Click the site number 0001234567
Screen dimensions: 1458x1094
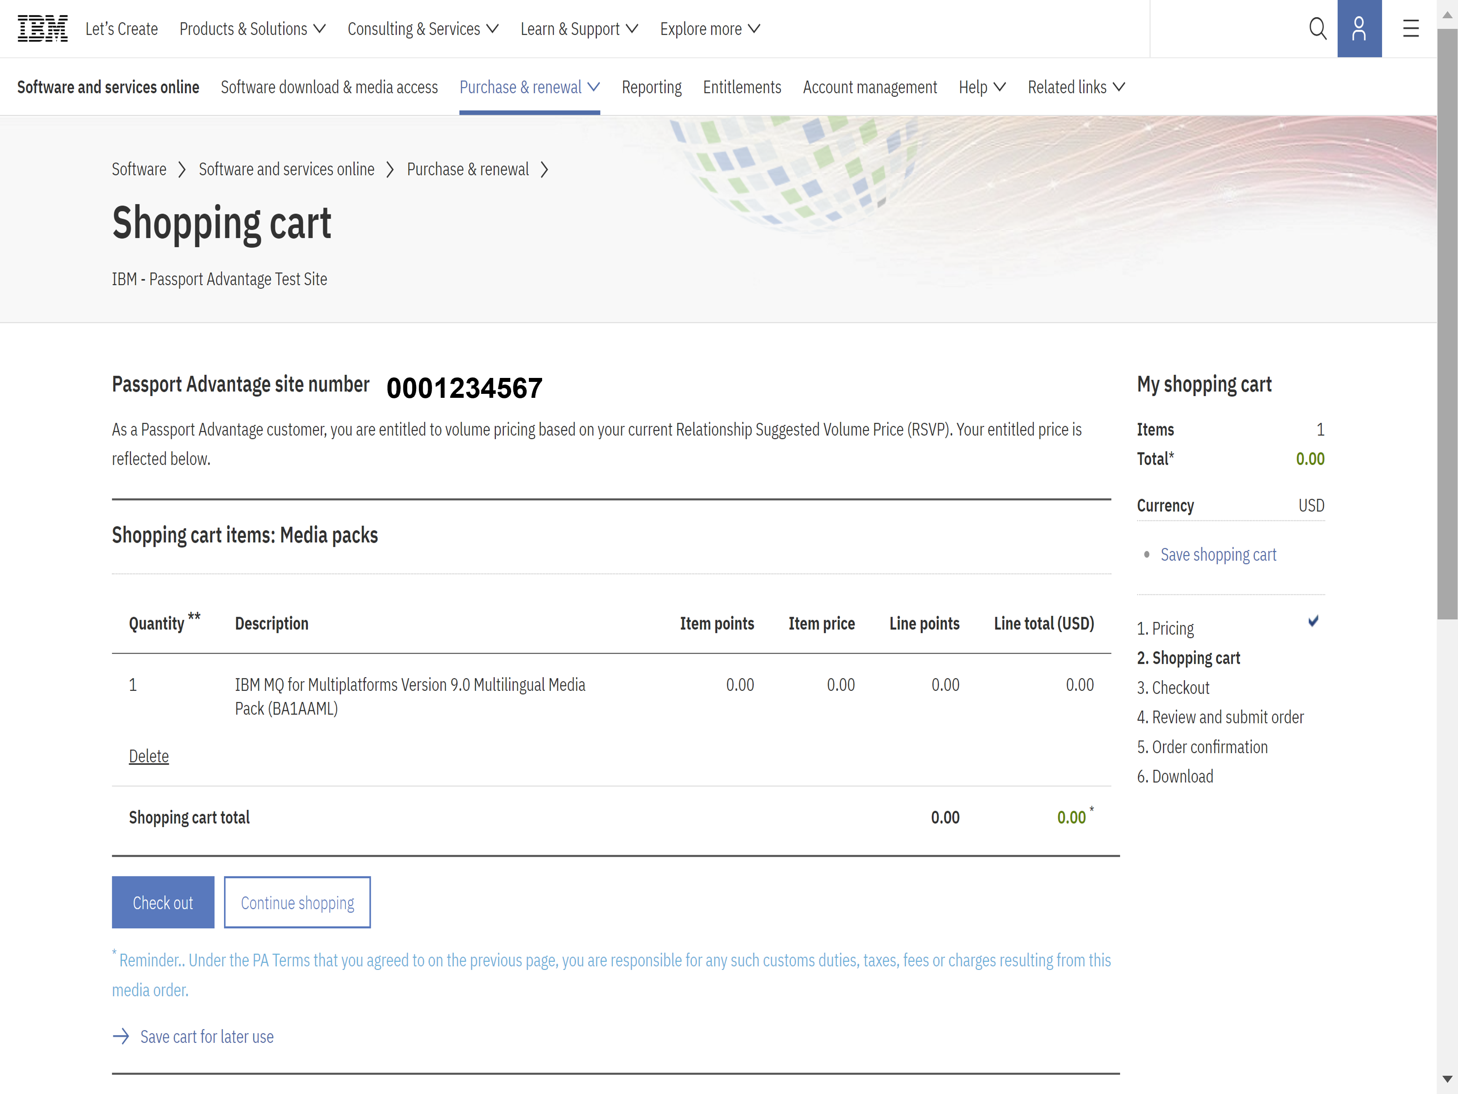[465, 388]
